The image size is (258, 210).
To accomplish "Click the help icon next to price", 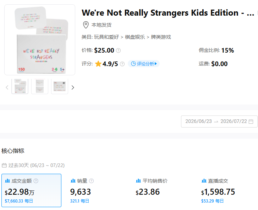I will (x=118, y=50).
